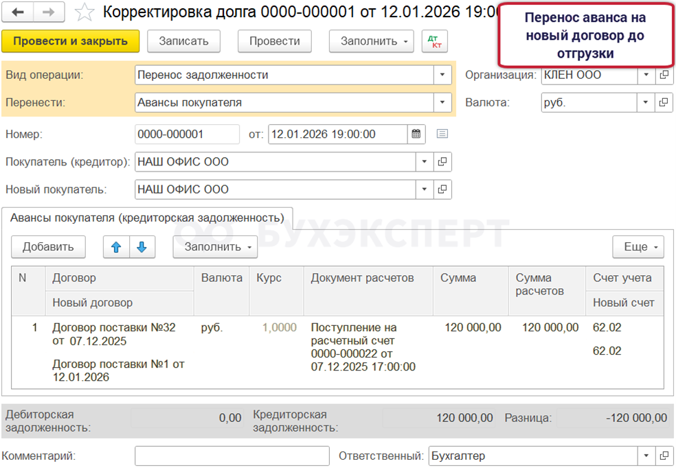Viewport: 676px width, 468px height.
Task: Click Перенести field Авансы покупателя
Action: coord(284,102)
